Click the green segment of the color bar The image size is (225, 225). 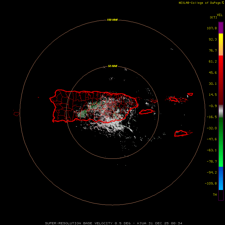[221, 142]
